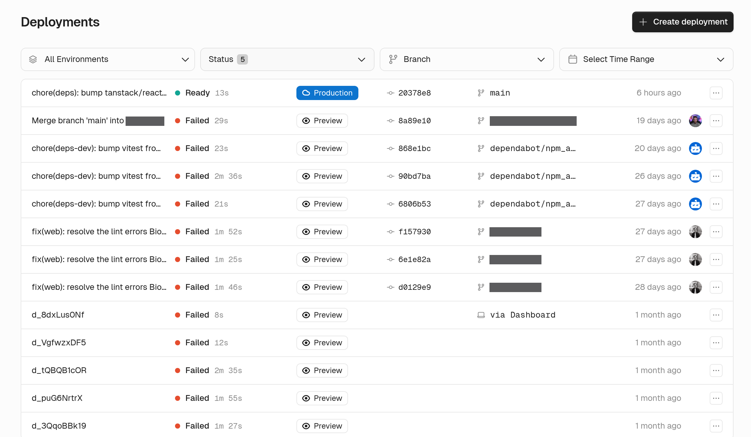751x437 pixels.
Task: Open more options for the d0129e9 deployment
Action: [716, 287]
